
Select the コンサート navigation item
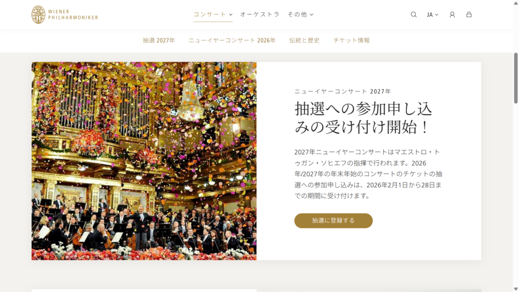210,14
